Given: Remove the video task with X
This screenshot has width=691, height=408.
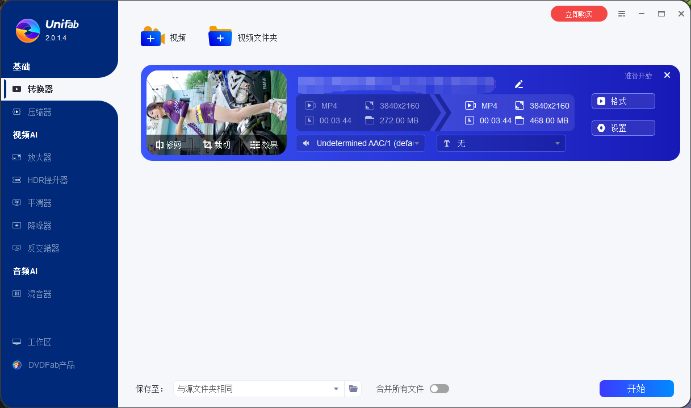Looking at the screenshot, I should click(x=667, y=75).
